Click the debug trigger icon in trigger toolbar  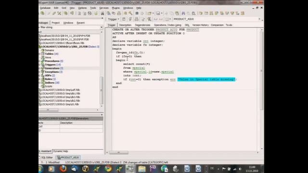149,19
